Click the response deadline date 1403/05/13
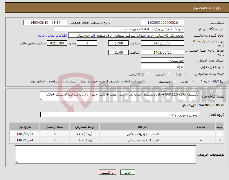The image size is (229, 180). click(x=163, y=43)
